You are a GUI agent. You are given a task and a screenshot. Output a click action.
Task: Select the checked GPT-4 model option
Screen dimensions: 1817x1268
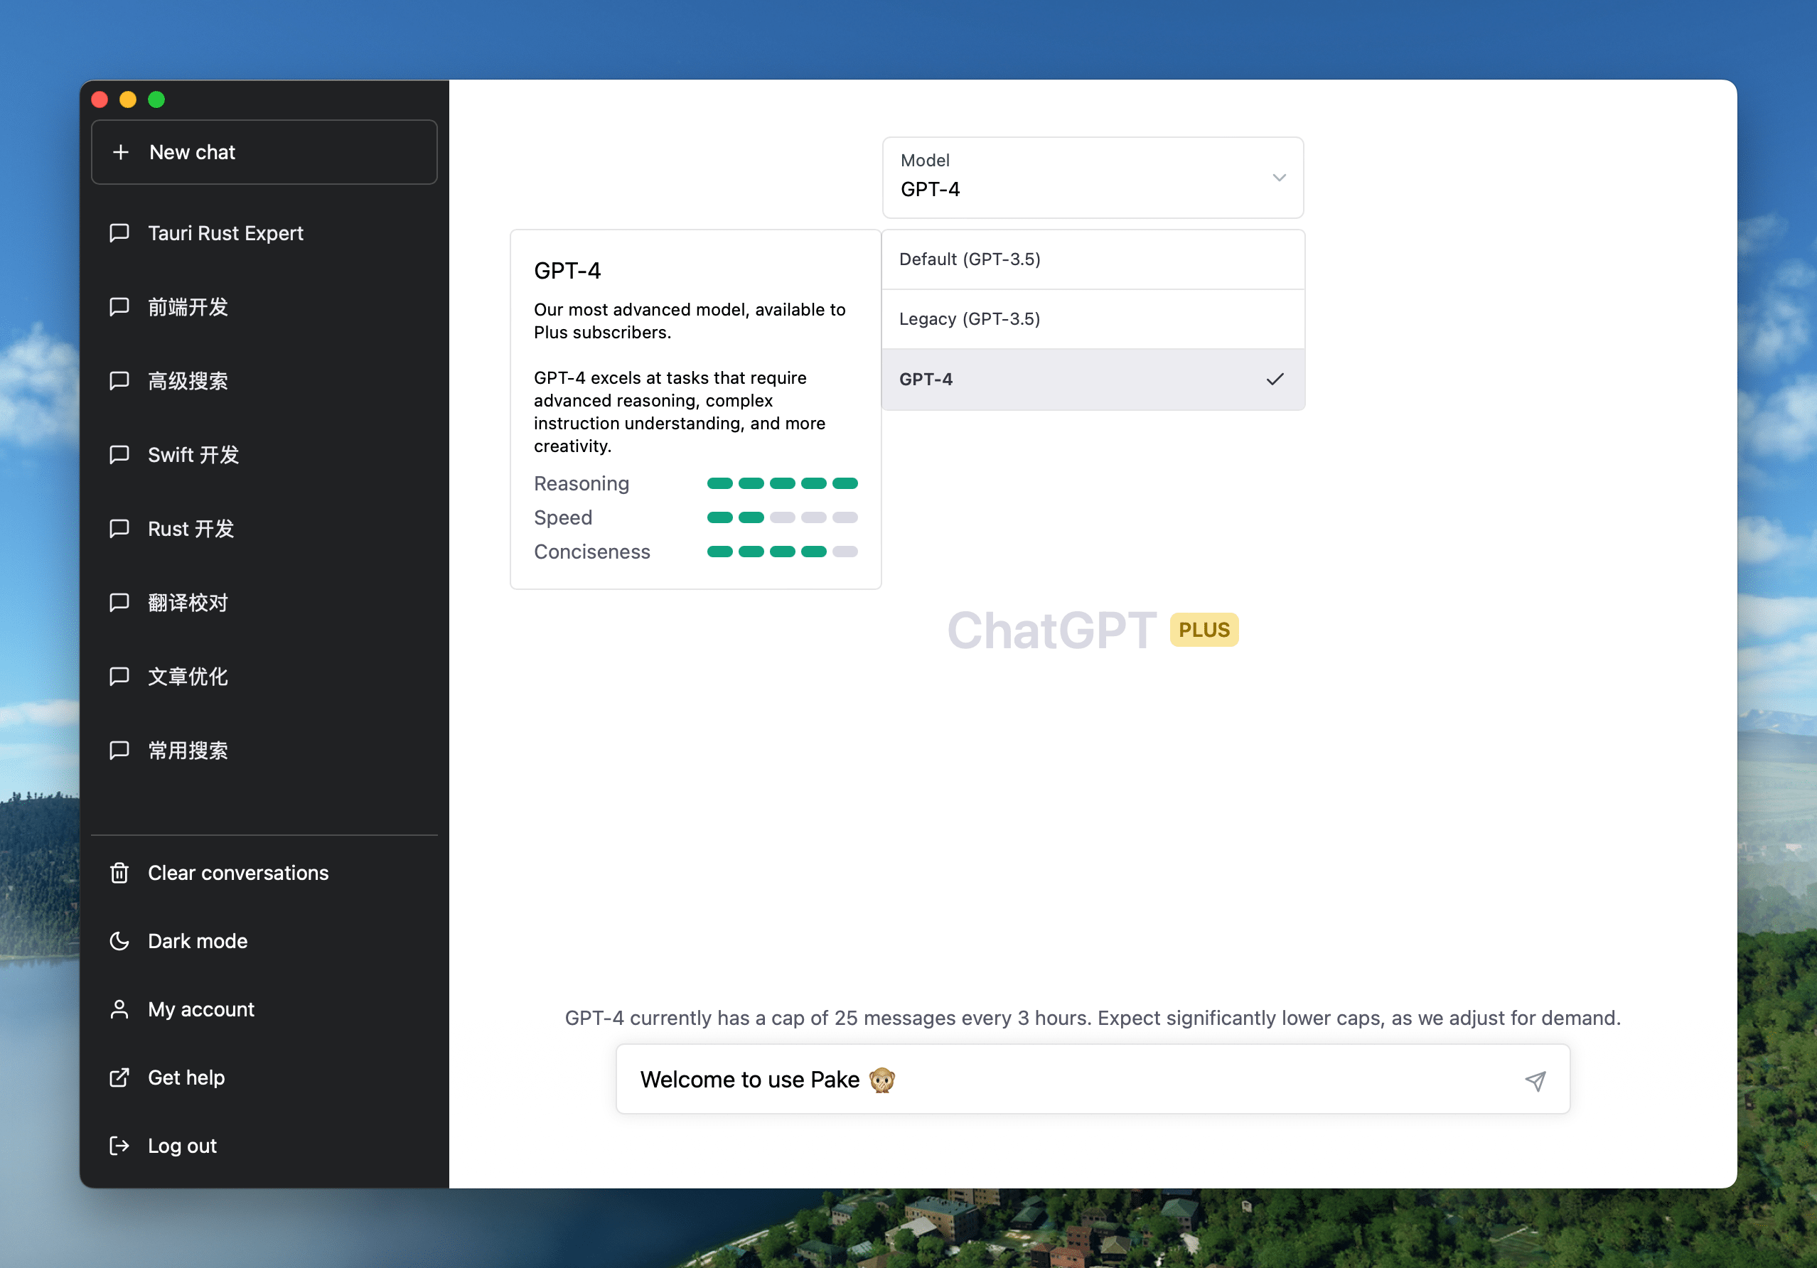pos(1092,379)
